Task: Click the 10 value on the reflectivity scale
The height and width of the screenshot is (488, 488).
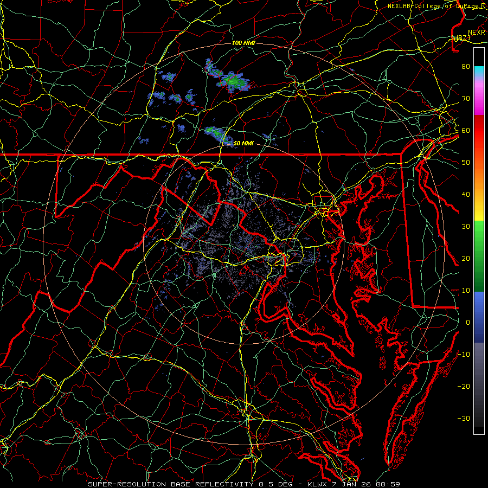Action: point(466,291)
